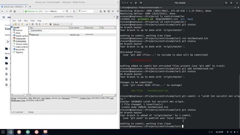240x135 pixels.
Task: Select Bitbucket entry row in KeePass
Action: click(72, 35)
